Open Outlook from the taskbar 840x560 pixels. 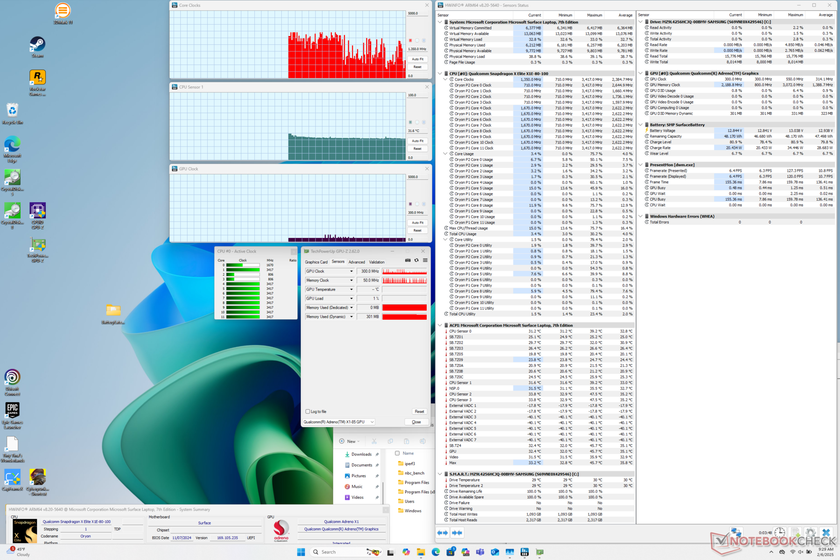495,552
